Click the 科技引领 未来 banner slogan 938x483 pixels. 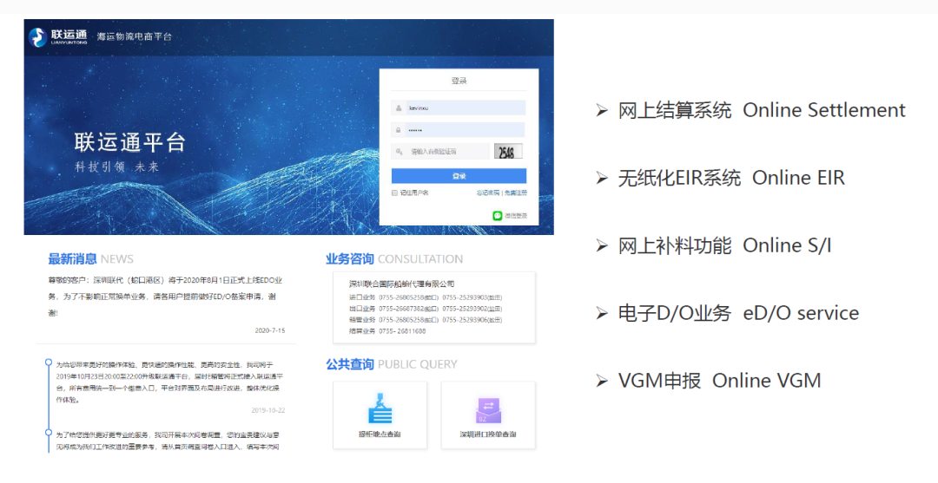116,167
